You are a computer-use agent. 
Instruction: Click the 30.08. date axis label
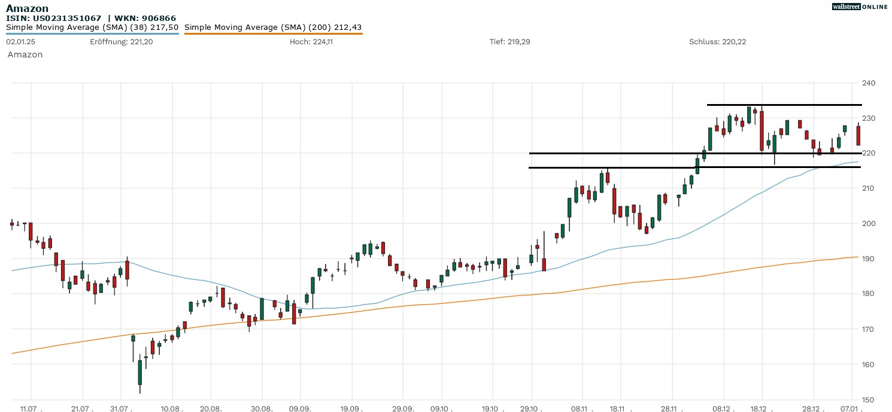click(262, 408)
